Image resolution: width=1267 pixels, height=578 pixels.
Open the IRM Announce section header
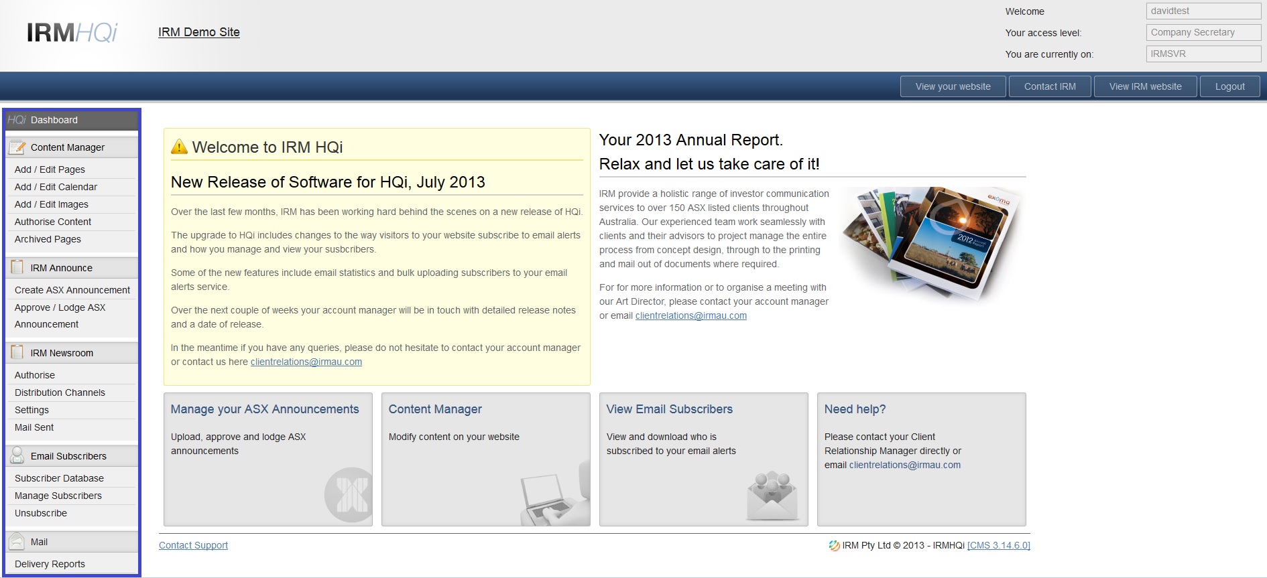[72, 267]
